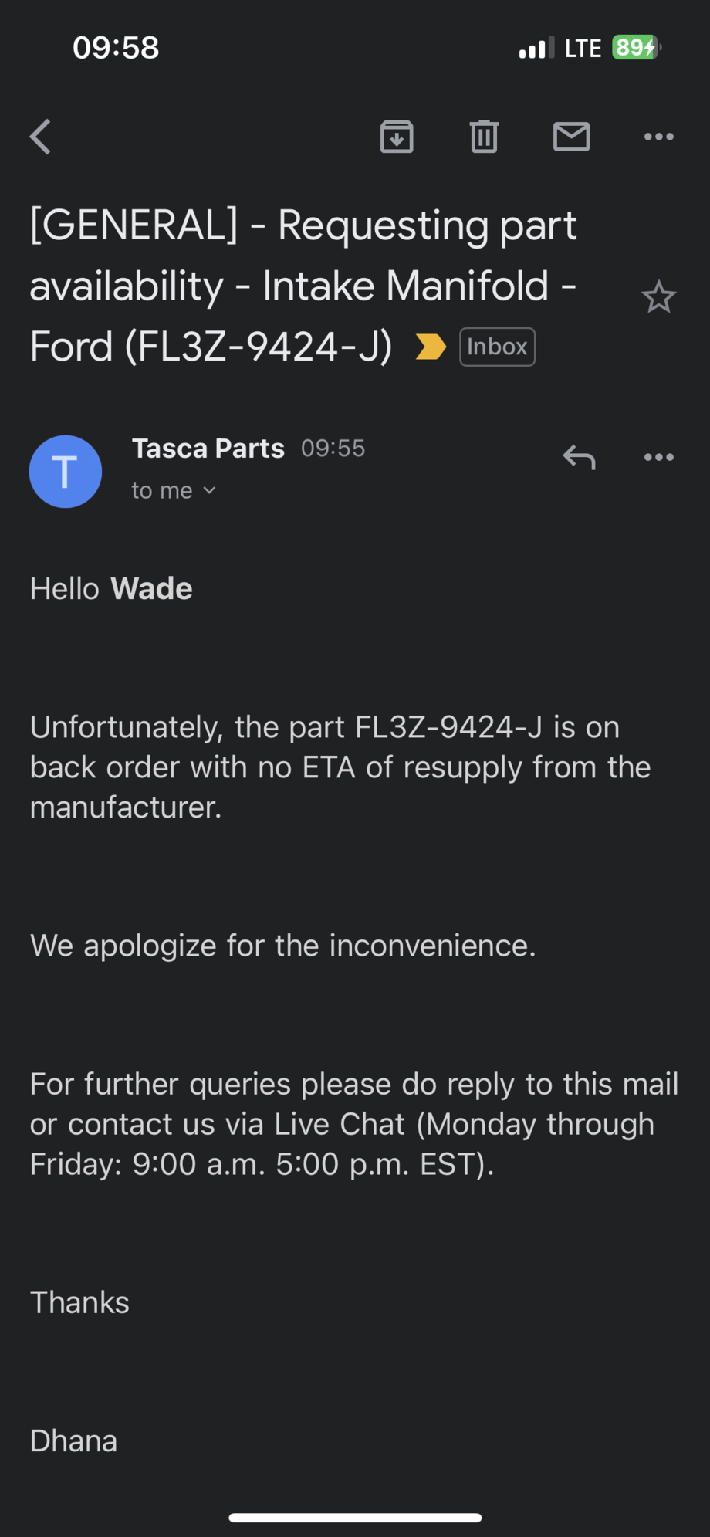Tap the sender name Tasca Parts
Viewport: 710px width, 1537px height.
[x=208, y=448]
